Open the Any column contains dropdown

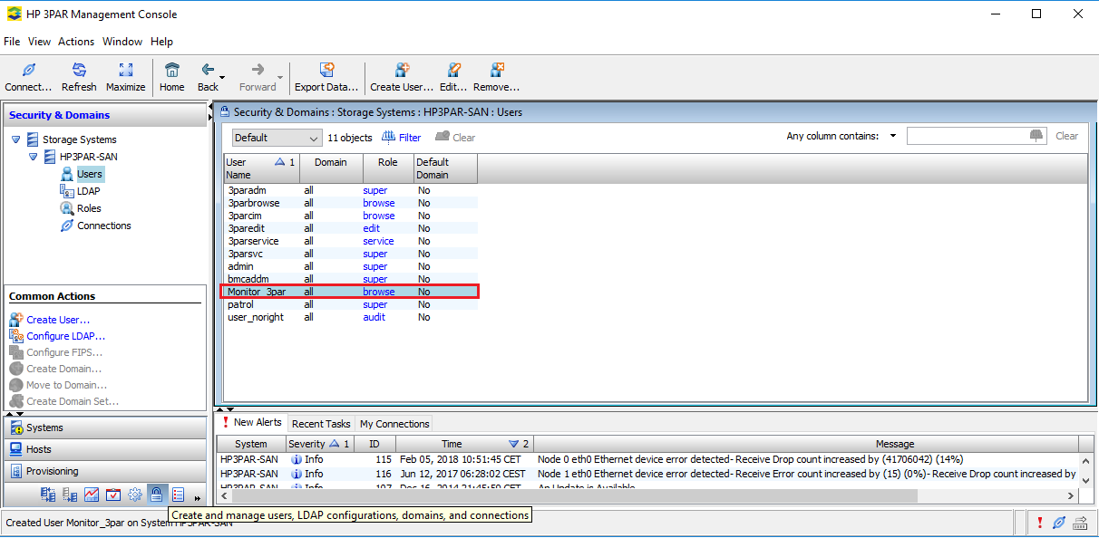892,135
